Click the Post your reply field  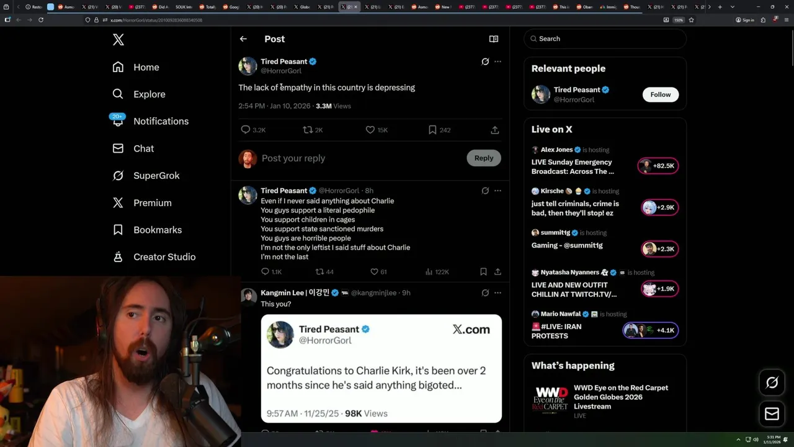(x=360, y=158)
